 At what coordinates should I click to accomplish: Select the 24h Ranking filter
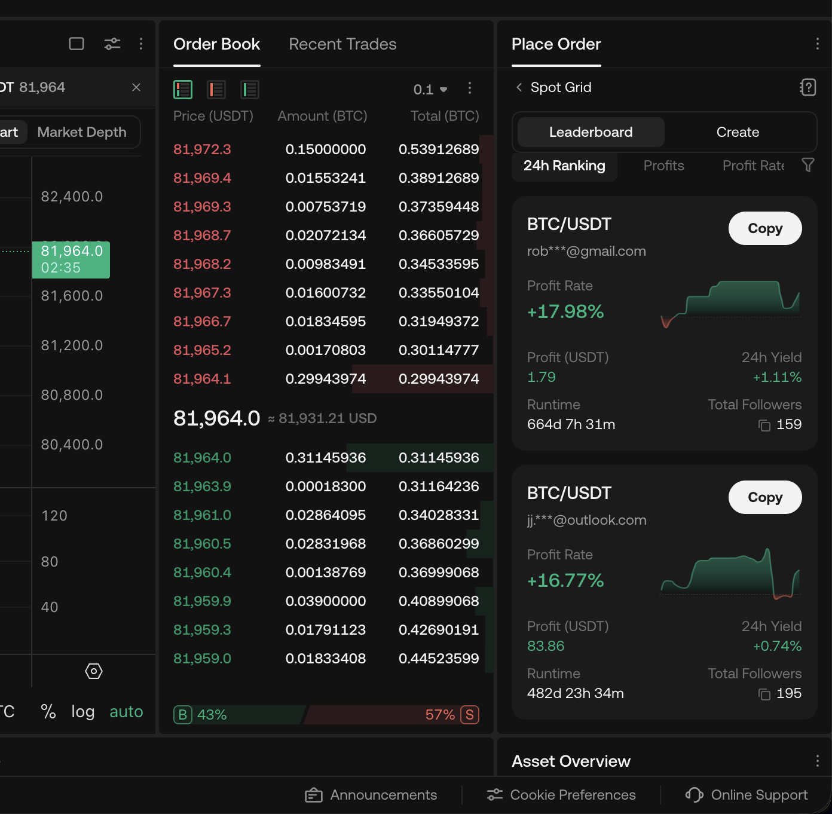pyautogui.click(x=565, y=166)
